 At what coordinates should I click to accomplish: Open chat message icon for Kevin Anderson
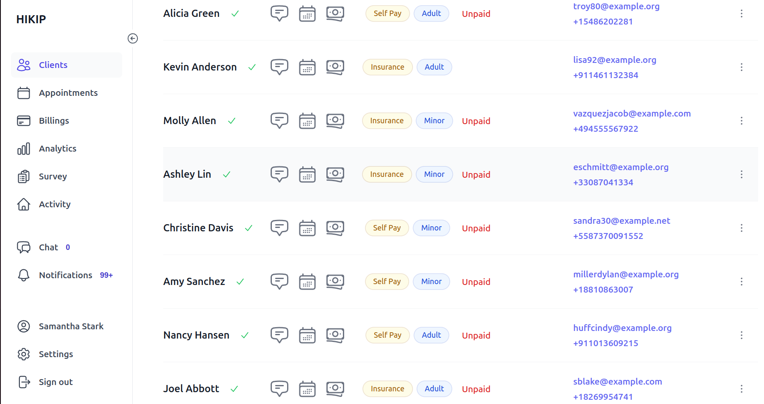click(279, 67)
